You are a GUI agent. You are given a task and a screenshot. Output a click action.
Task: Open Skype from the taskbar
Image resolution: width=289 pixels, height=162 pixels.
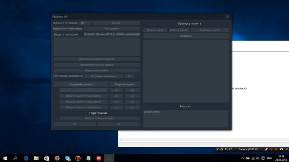pos(68,158)
